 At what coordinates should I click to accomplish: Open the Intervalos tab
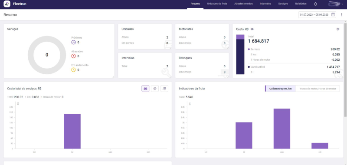(x=265, y=4)
